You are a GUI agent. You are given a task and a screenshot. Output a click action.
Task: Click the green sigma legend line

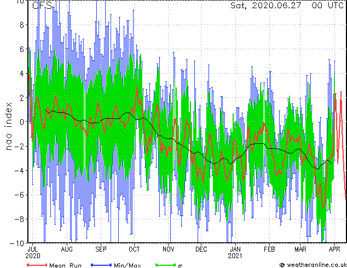(x=166, y=265)
